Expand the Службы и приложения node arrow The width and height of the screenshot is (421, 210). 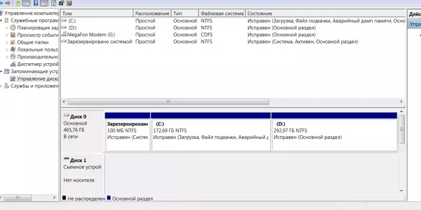[x=2, y=86]
